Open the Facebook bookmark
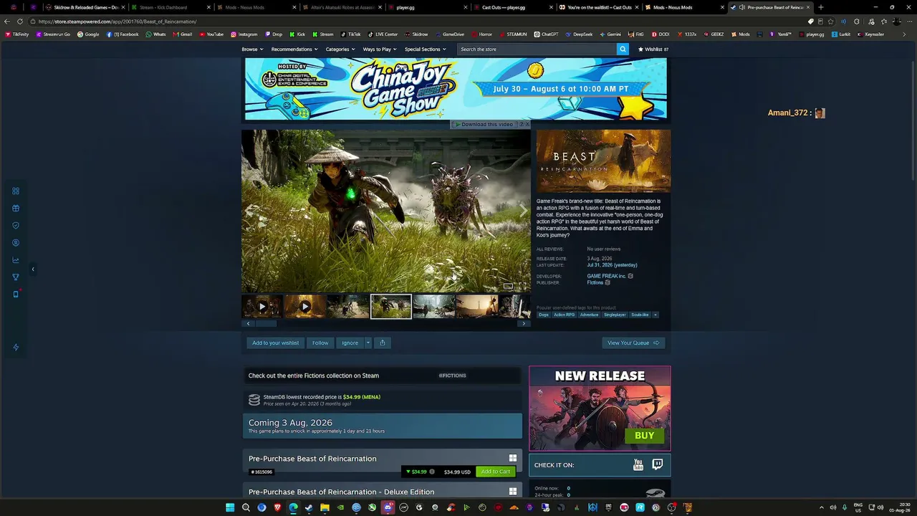This screenshot has width=917, height=516. 123,34
